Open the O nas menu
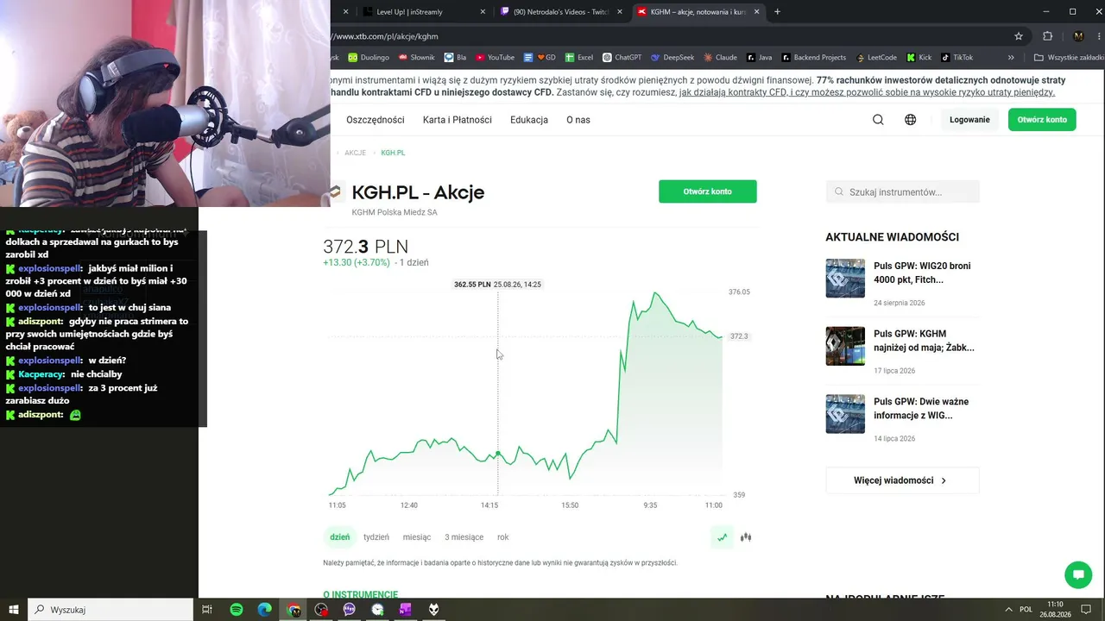The height and width of the screenshot is (621, 1105). tap(578, 120)
